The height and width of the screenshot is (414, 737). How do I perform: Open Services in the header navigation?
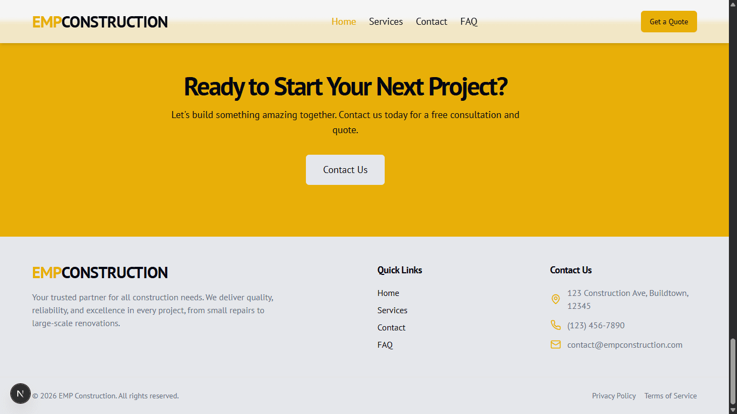pos(386,22)
